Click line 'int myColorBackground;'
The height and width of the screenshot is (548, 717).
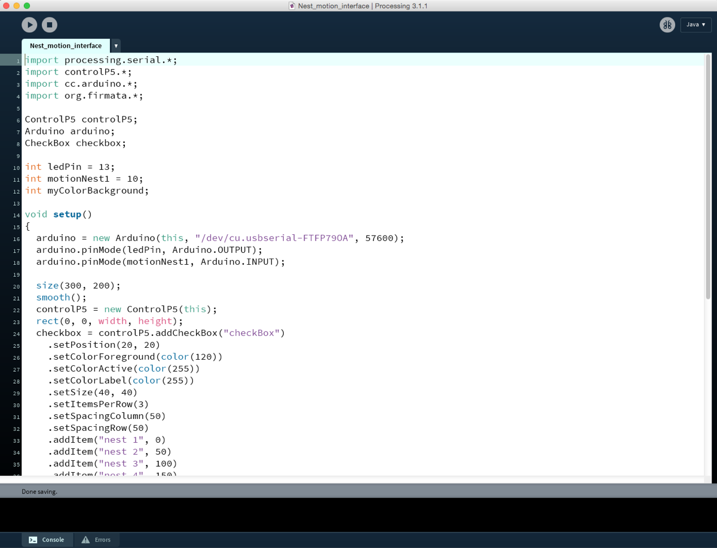(x=87, y=191)
